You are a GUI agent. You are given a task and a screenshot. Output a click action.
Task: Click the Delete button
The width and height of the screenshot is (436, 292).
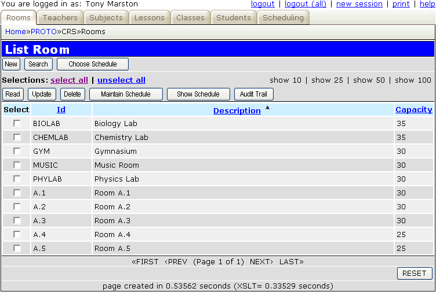[72, 94]
